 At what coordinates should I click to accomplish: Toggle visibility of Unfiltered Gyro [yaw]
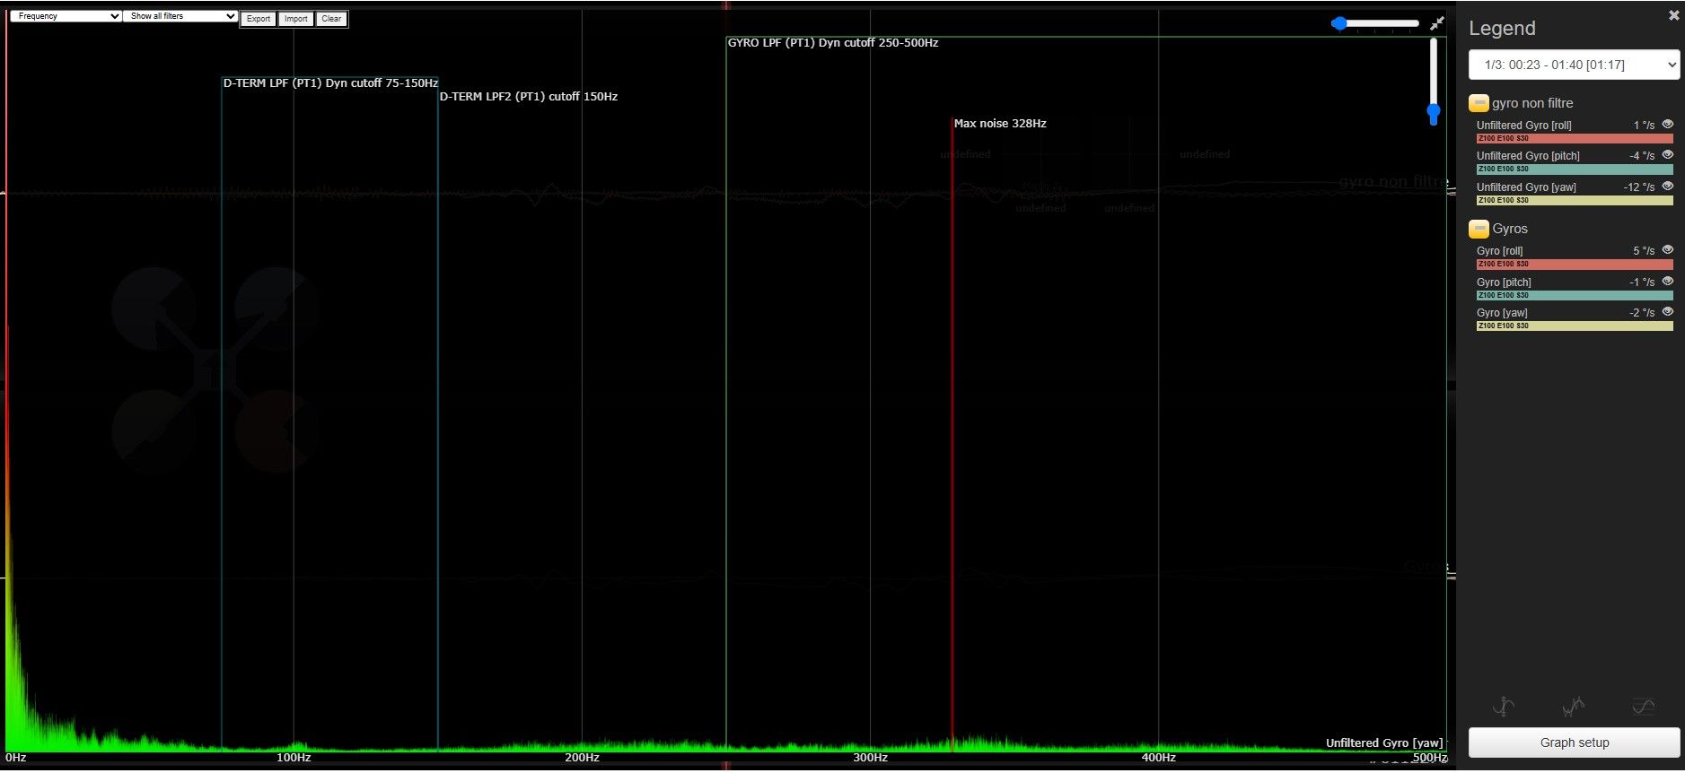pyautogui.click(x=1667, y=187)
